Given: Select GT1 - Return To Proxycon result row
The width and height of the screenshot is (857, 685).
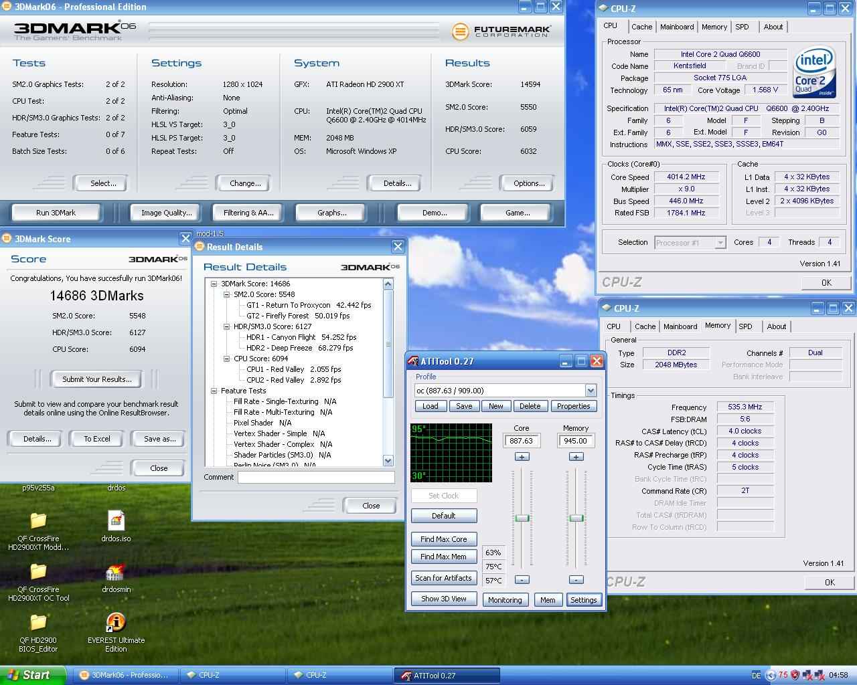Looking at the screenshot, I should click(309, 305).
